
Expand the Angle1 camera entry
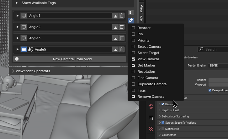[18, 16]
